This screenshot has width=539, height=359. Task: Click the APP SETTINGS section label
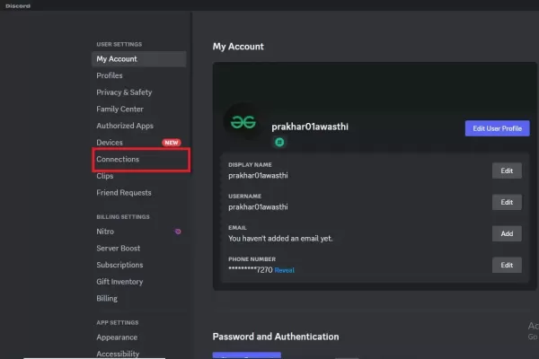pos(118,322)
